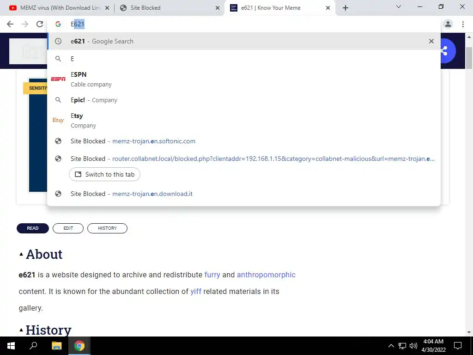This screenshot has height=355, width=473.
Task: Select the e621 - Google Search suggestion
Action: [x=244, y=41]
